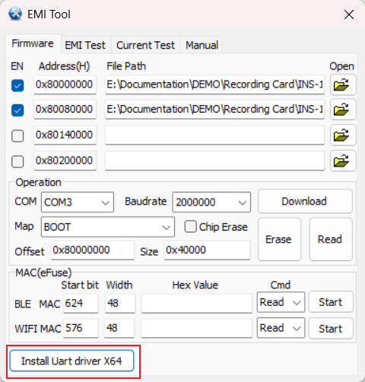Click the BLE MAC Hex Value field
The height and width of the screenshot is (382, 365).
click(197, 303)
